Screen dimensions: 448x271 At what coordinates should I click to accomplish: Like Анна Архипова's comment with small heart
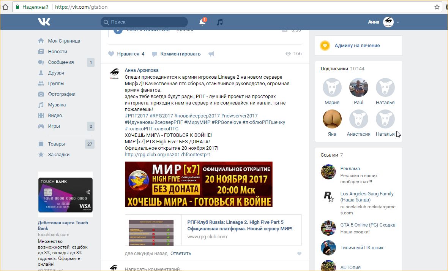coord(299,254)
